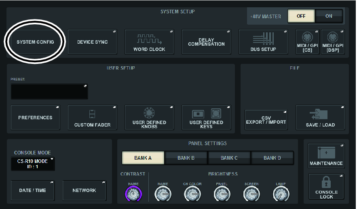Select the Contrast Name knob
357x209 pixels.
click(133, 194)
